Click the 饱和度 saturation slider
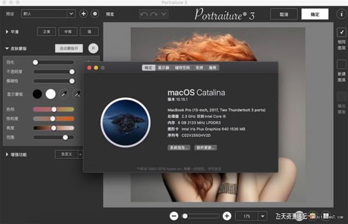The height and width of the screenshot is (224, 348). coord(53,119)
